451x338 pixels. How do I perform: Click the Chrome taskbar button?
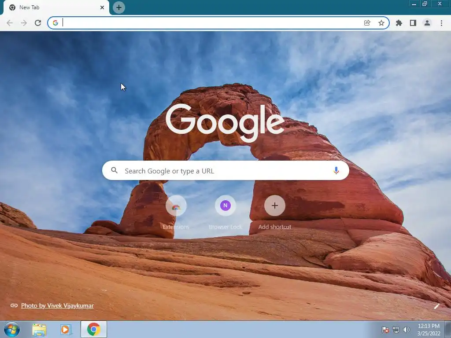coord(94,329)
